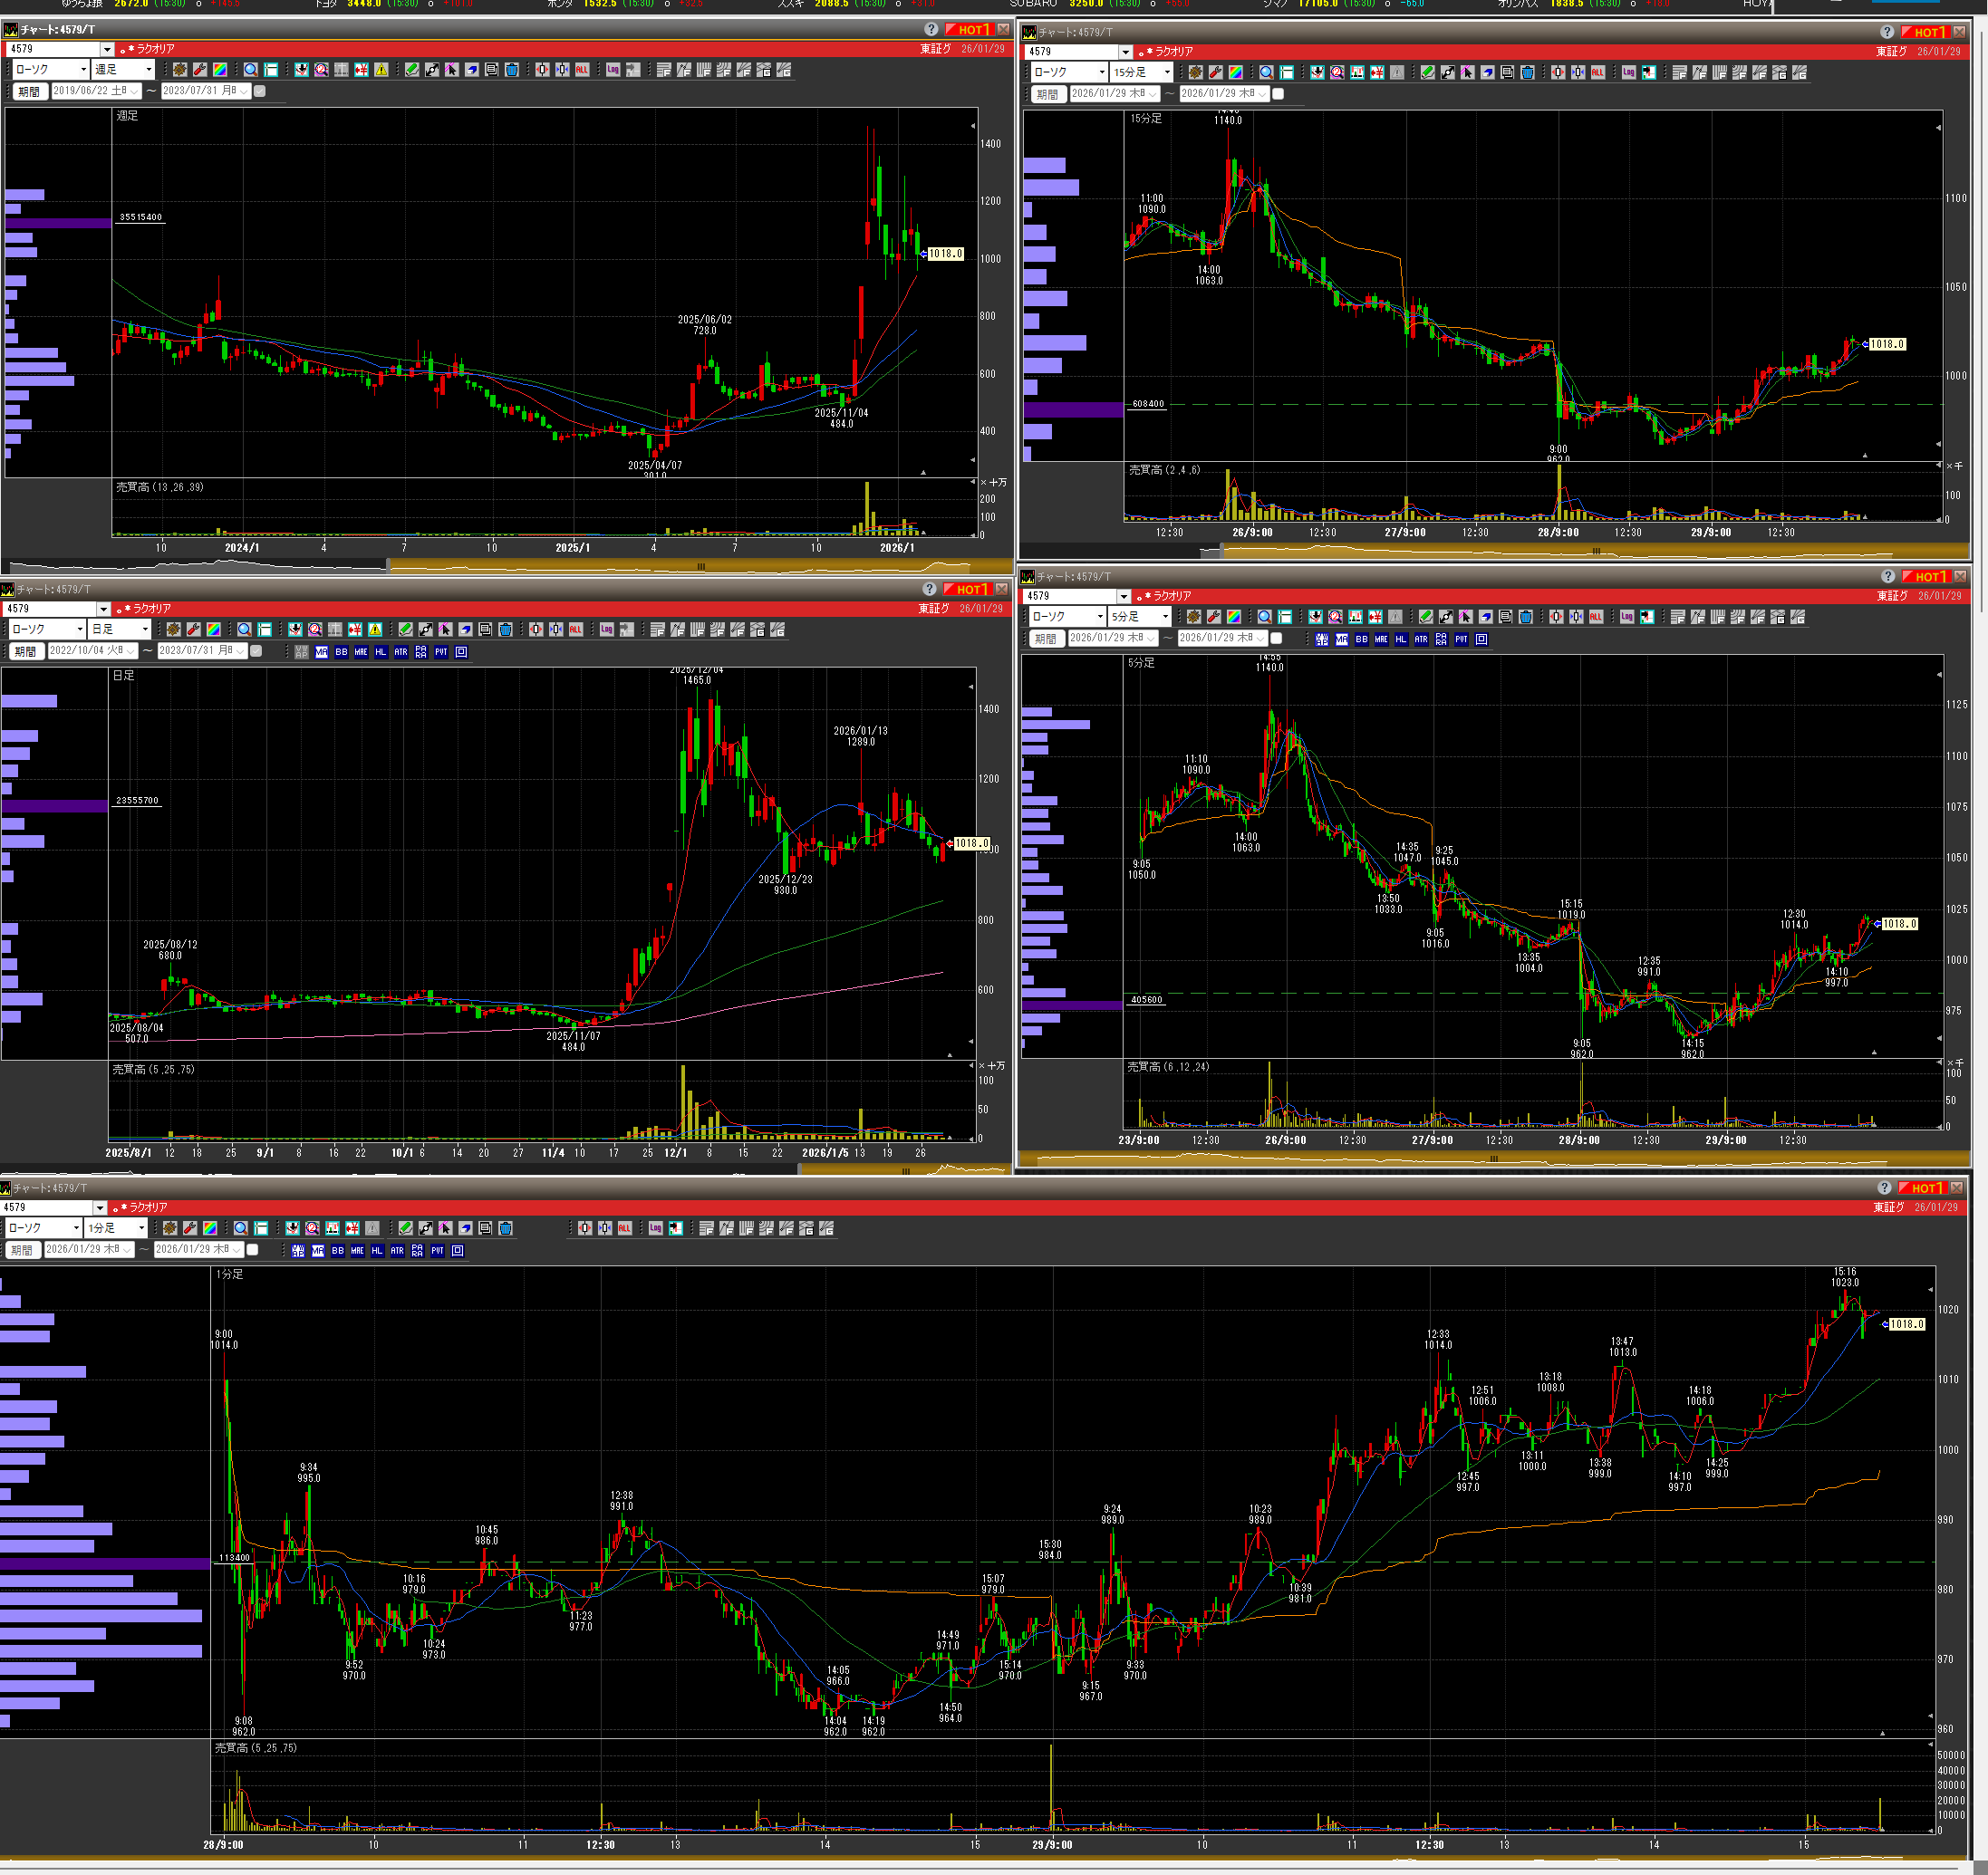Open start date picker 2022/10/04 in daily chart

[x=130, y=651]
